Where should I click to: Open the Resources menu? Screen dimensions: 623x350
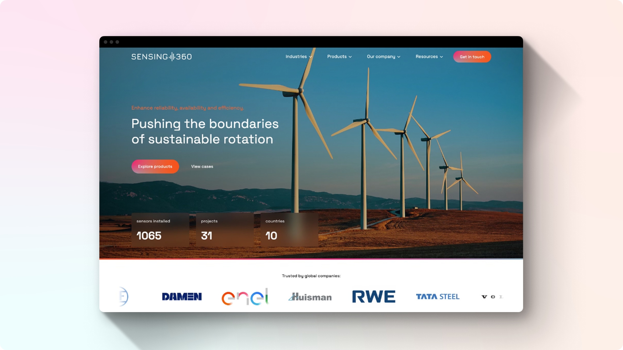pos(427,56)
